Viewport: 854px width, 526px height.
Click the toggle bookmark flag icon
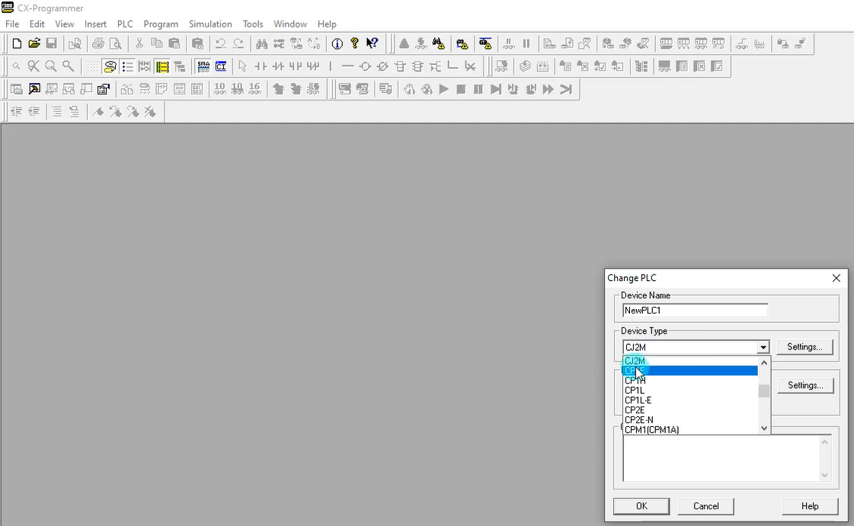(x=98, y=111)
